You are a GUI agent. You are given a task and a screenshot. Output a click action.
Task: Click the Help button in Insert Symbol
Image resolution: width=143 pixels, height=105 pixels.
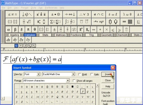click(x=108, y=87)
